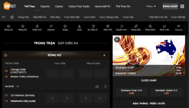Click the GS Warriors (Boroda) team name
The height and width of the screenshot is (108, 189).
(22, 95)
